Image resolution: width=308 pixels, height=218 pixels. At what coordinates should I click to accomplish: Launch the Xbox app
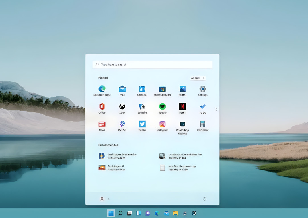pos(122,107)
